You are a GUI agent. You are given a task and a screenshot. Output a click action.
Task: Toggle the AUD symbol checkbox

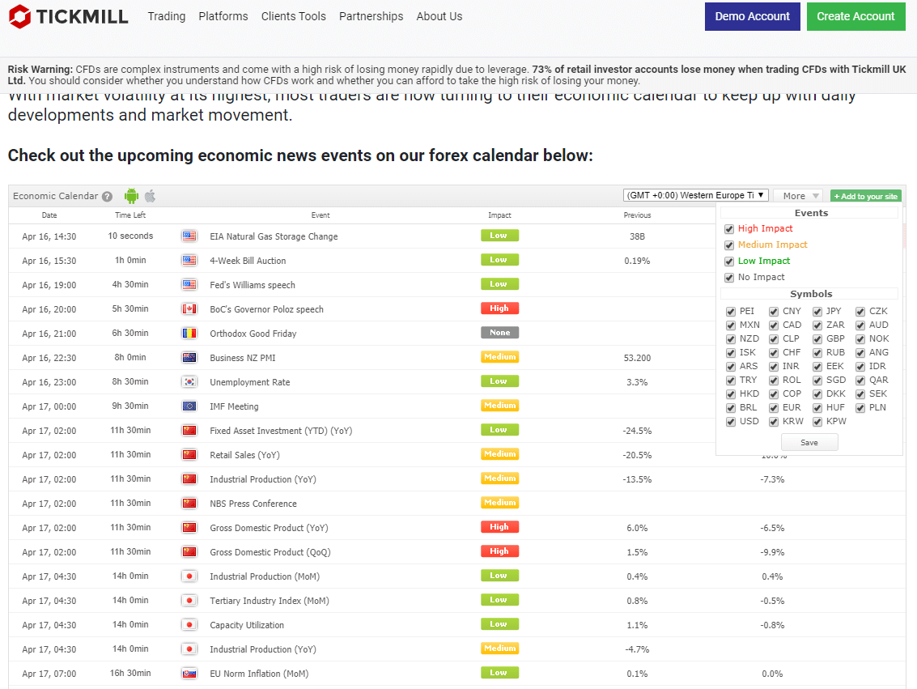(x=860, y=325)
